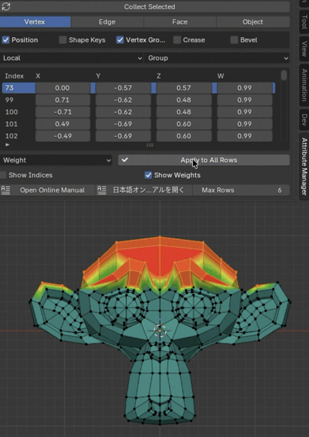Click the checkmark icon in Apply to All Rows
This screenshot has height=437, width=309.
click(x=125, y=160)
